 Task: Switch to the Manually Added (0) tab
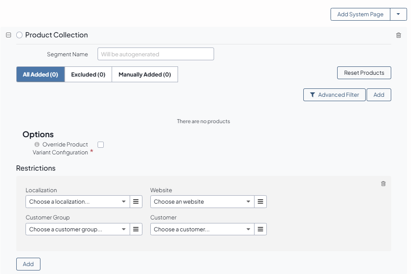(x=145, y=74)
